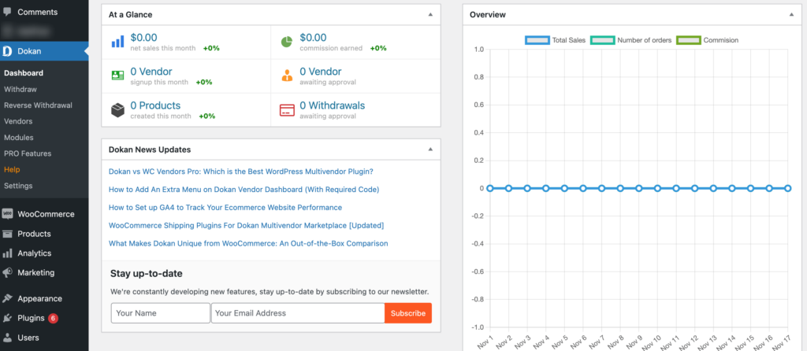Click the Products archive box icon
807x351 pixels.
coord(7,234)
